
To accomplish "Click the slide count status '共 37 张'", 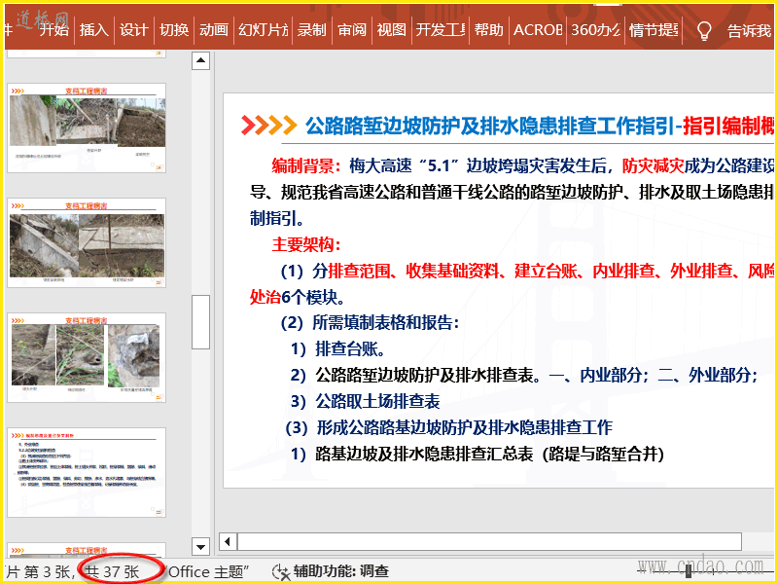I will click(112, 571).
